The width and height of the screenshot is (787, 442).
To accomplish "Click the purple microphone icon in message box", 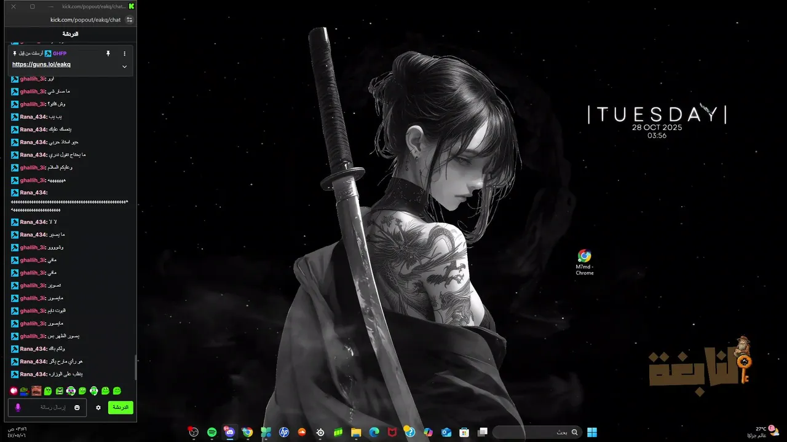I will (x=18, y=408).
